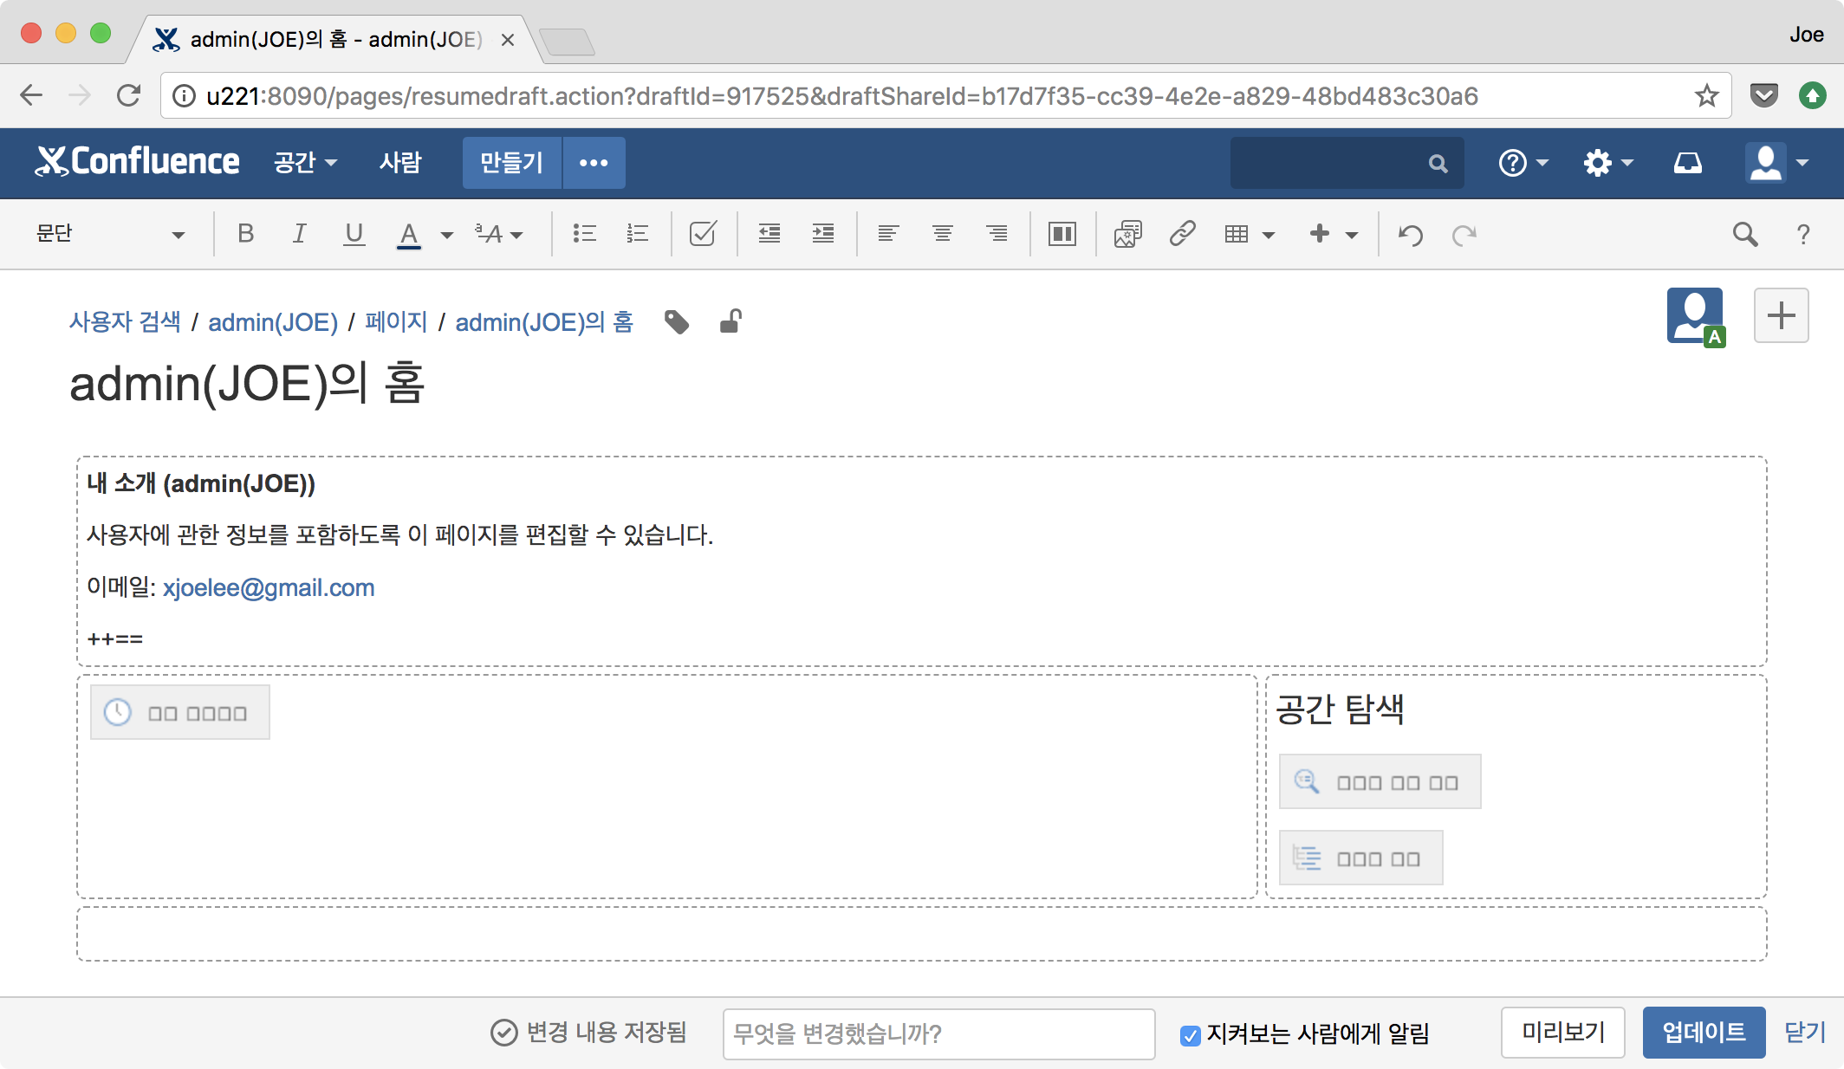The height and width of the screenshot is (1069, 1844).
Task: Open the 공간 spaces menu
Action: pos(305,163)
